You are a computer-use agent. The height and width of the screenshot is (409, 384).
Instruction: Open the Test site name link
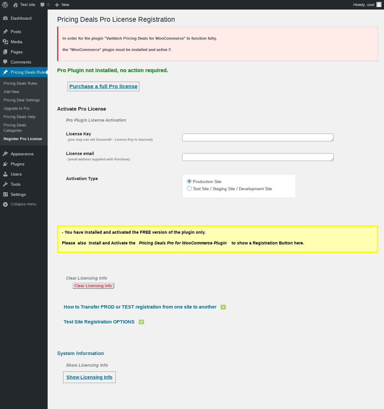28,5
